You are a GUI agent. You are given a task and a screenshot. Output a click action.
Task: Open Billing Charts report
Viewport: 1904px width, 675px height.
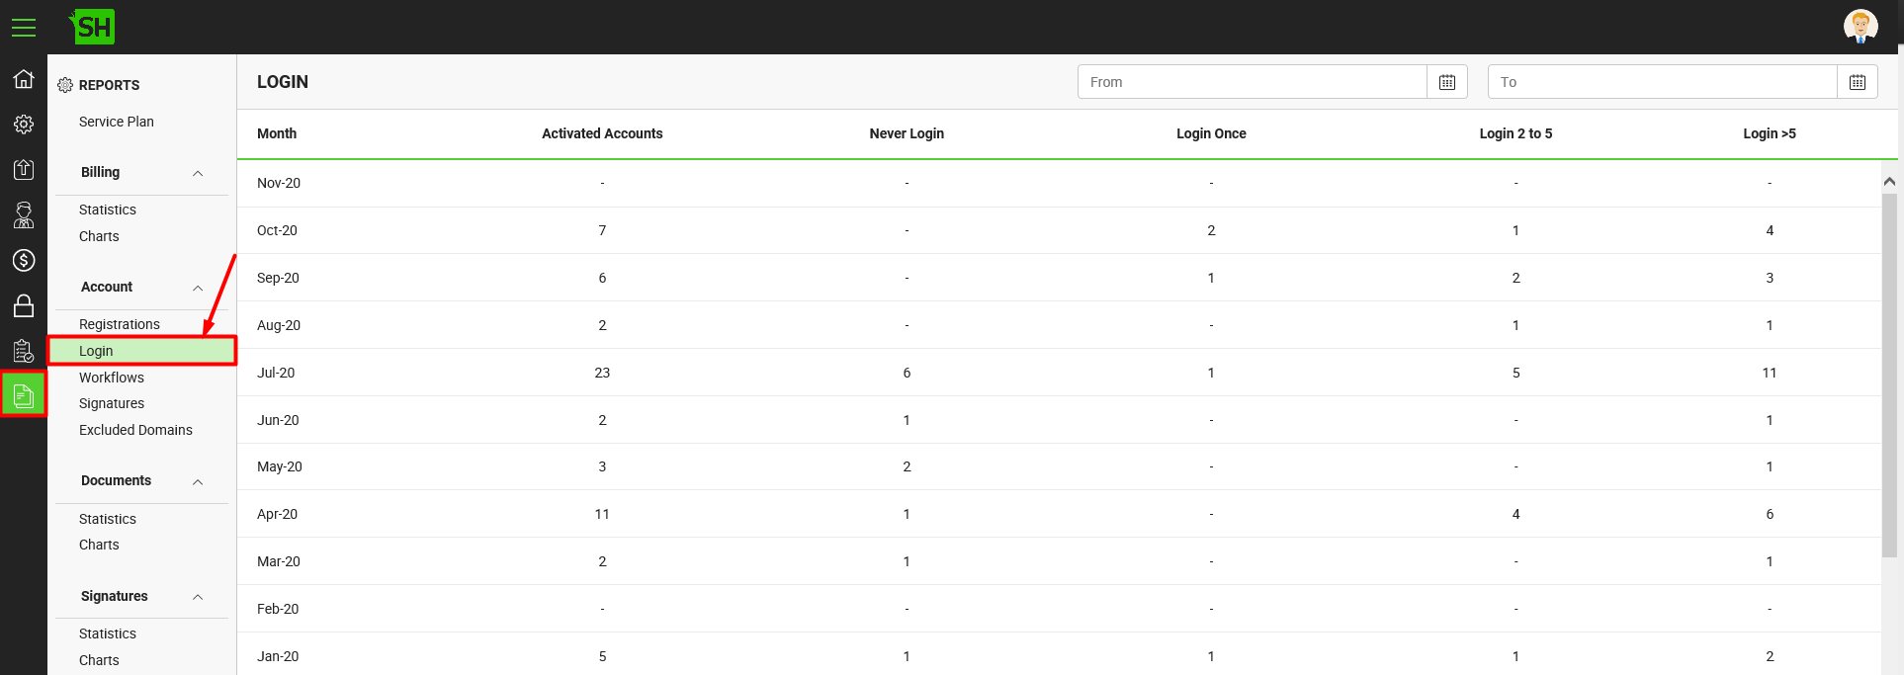click(99, 236)
